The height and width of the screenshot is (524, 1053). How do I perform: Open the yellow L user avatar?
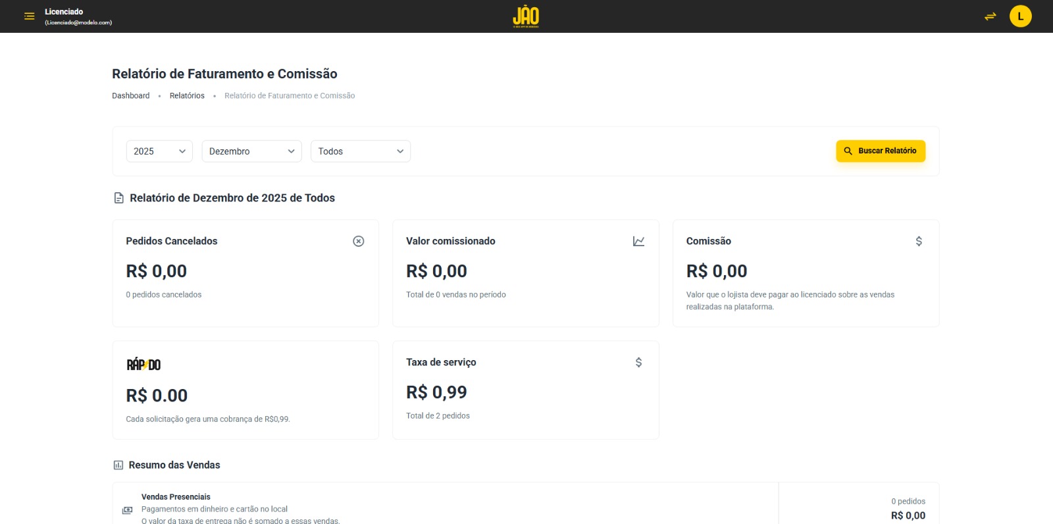click(x=1020, y=16)
